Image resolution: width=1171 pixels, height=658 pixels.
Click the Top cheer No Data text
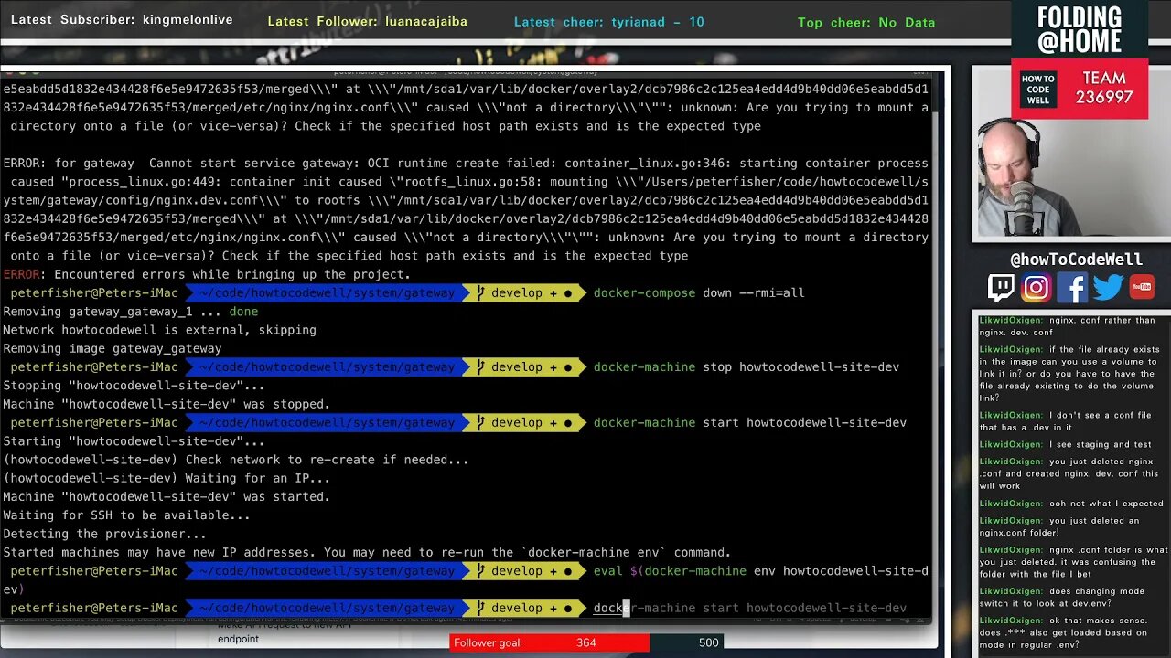[x=865, y=22]
